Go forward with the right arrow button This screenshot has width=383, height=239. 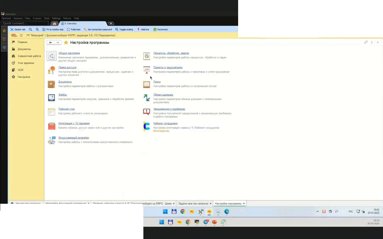click(58, 42)
